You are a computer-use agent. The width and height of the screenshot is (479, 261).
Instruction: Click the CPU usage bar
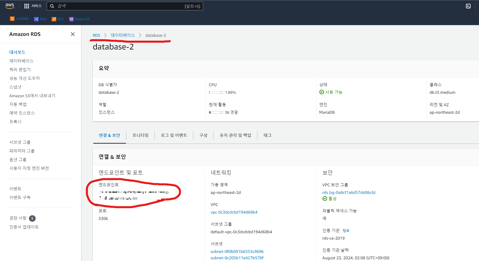(x=216, y=93)
